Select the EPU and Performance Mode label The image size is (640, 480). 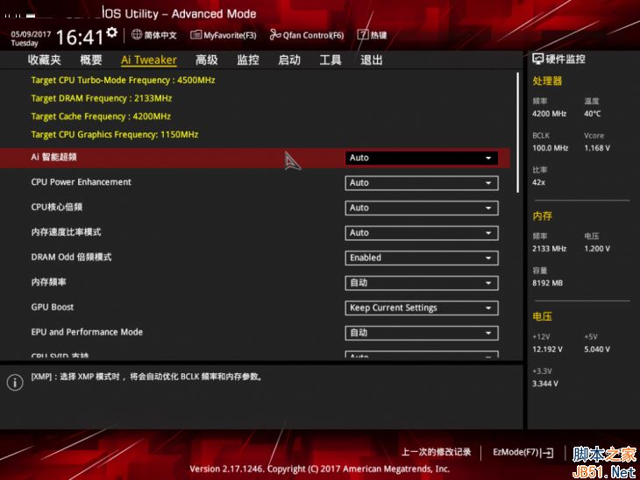pos(87,332)
